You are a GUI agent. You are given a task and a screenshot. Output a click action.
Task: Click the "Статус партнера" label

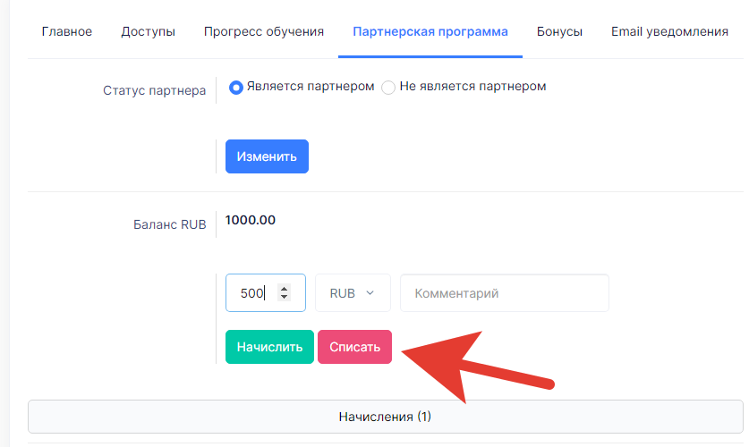coord(154,90)
